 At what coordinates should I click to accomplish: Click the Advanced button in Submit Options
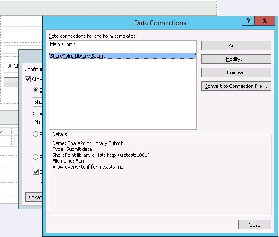pos(34,197)
